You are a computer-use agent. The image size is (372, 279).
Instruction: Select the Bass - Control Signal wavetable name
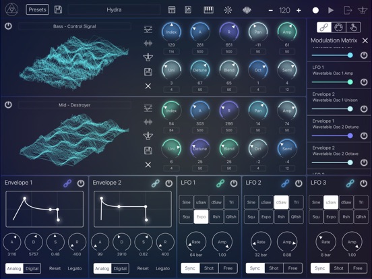75,26
